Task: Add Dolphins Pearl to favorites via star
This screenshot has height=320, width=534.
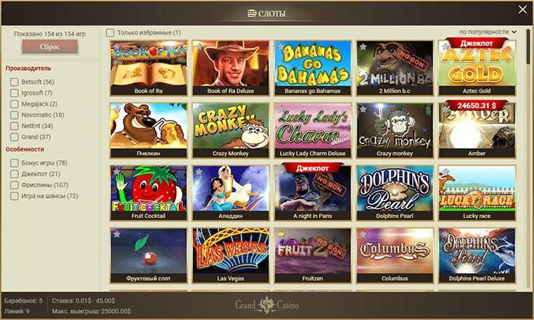Action: pyautogui.click(x=363, y=171)
